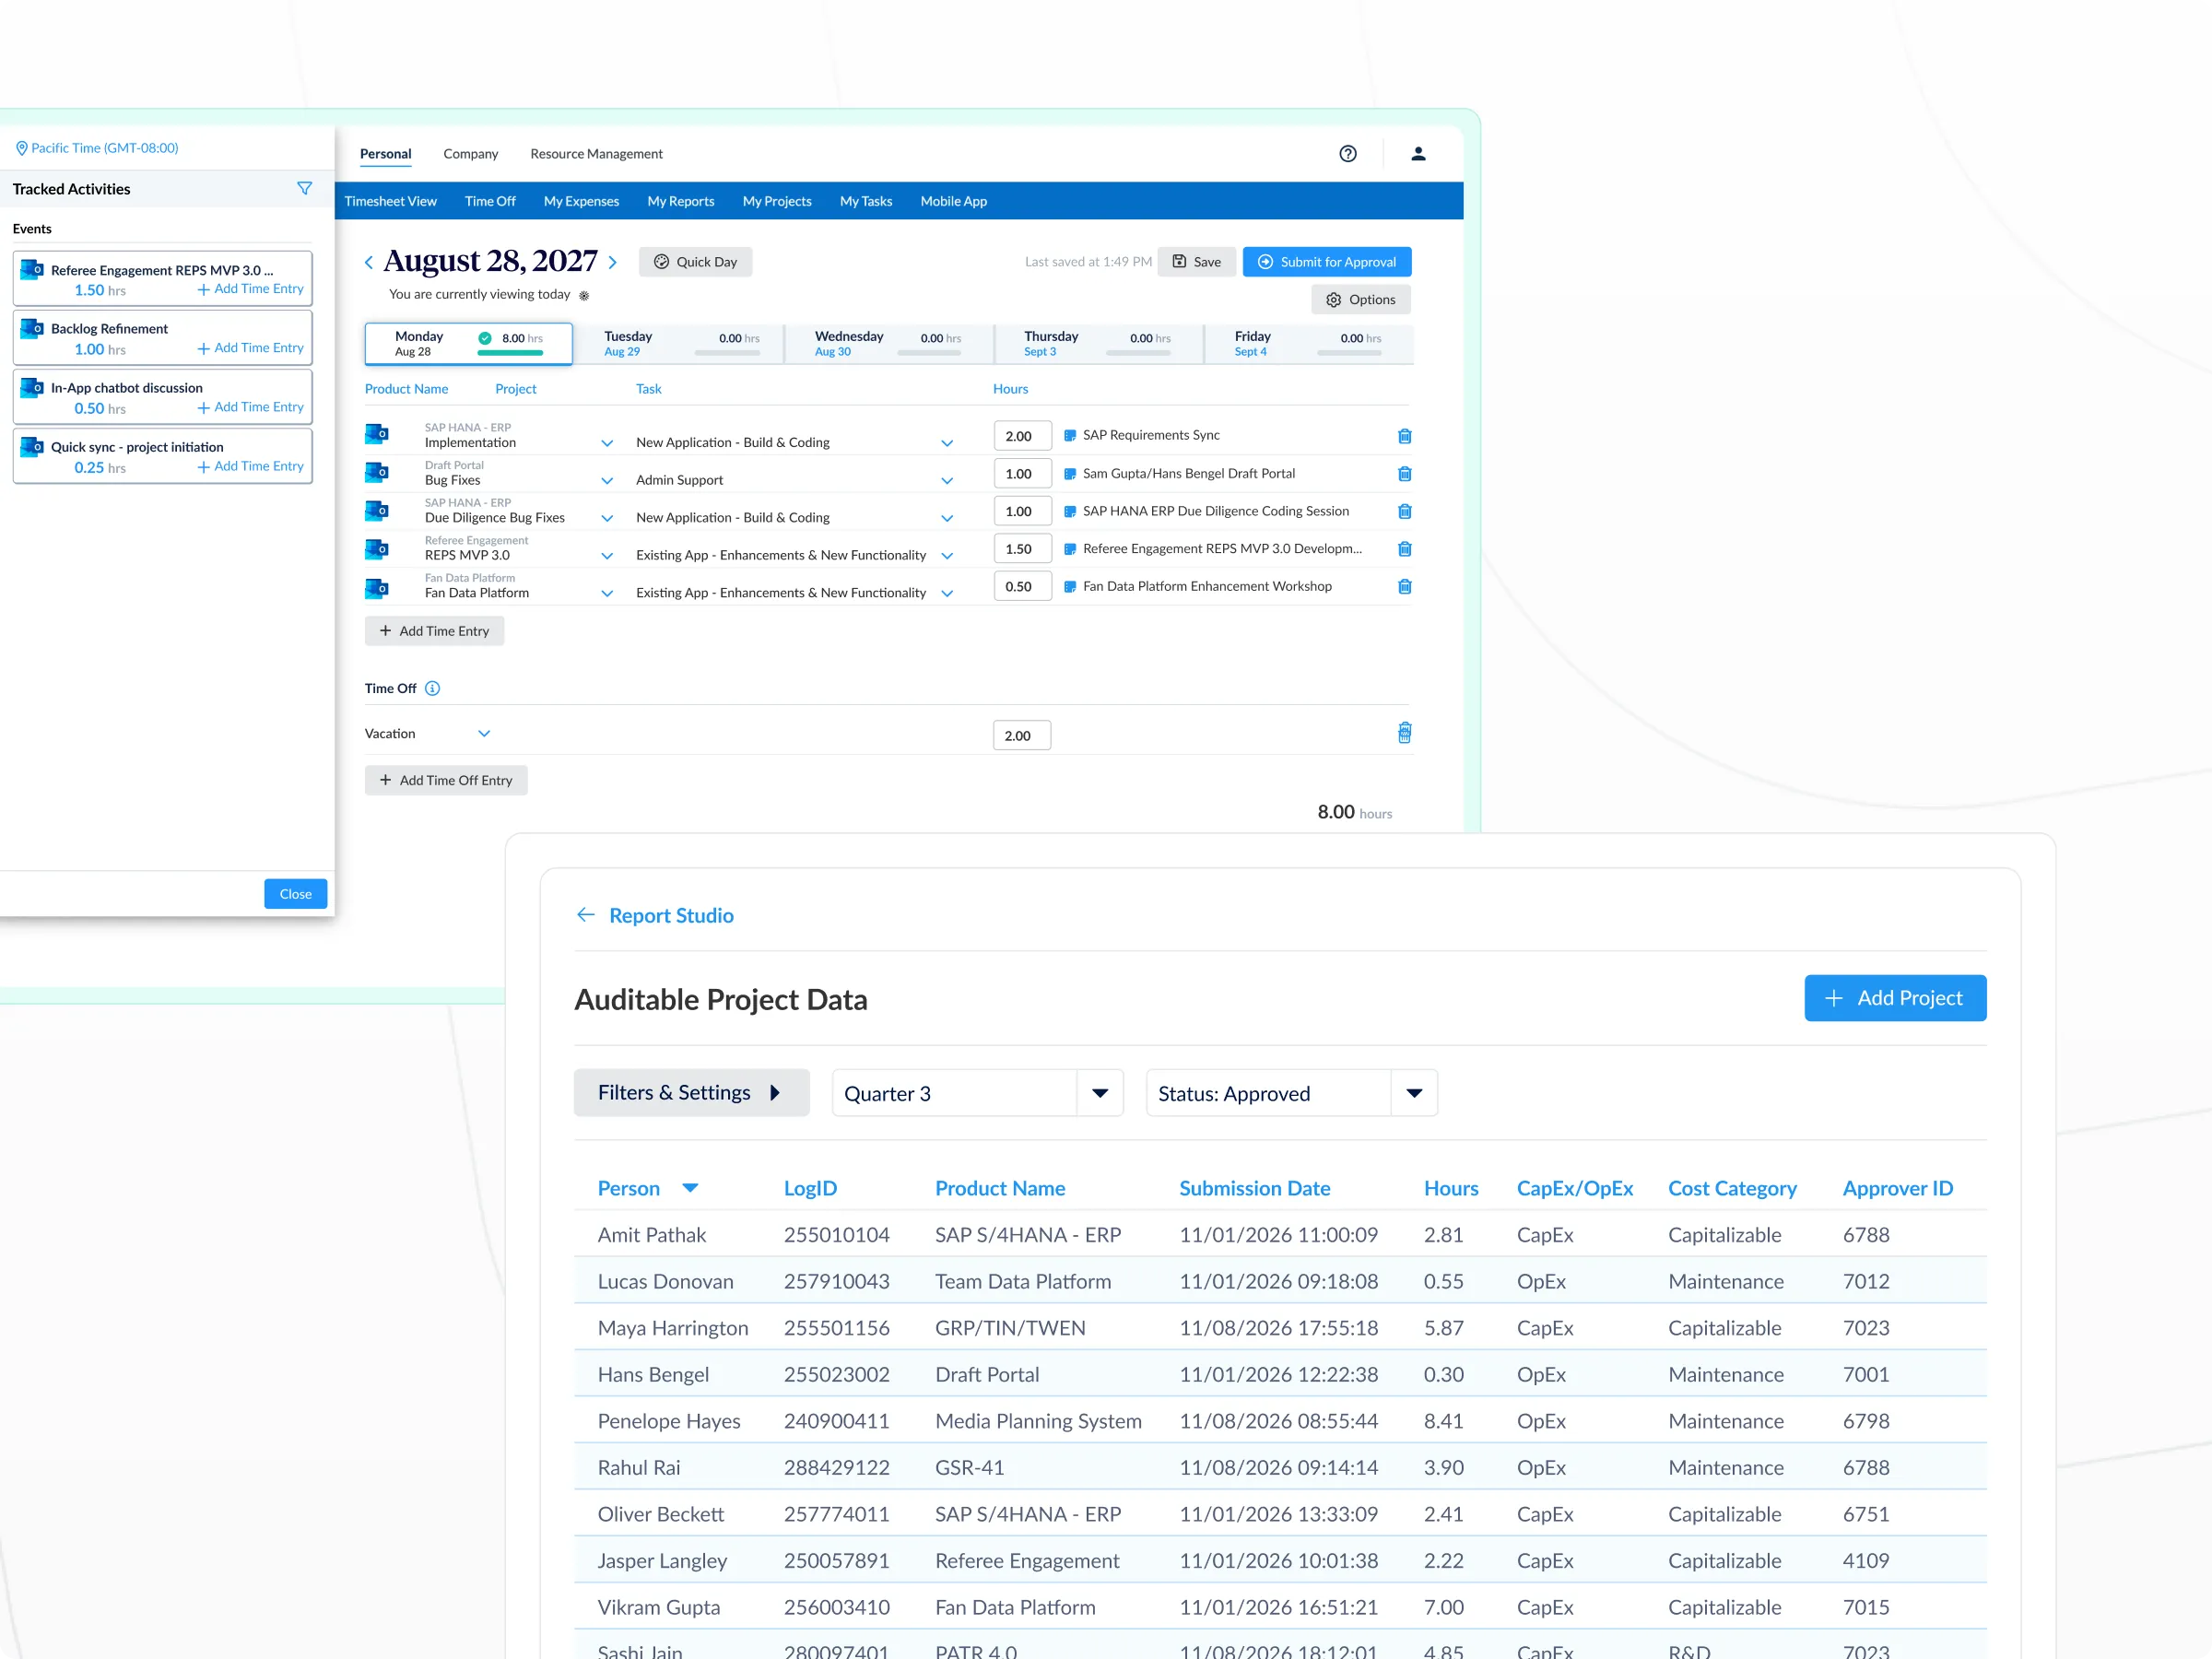2212x1659 pixels.
Task: Open My Expenses menu item
Action: [581, 201]
